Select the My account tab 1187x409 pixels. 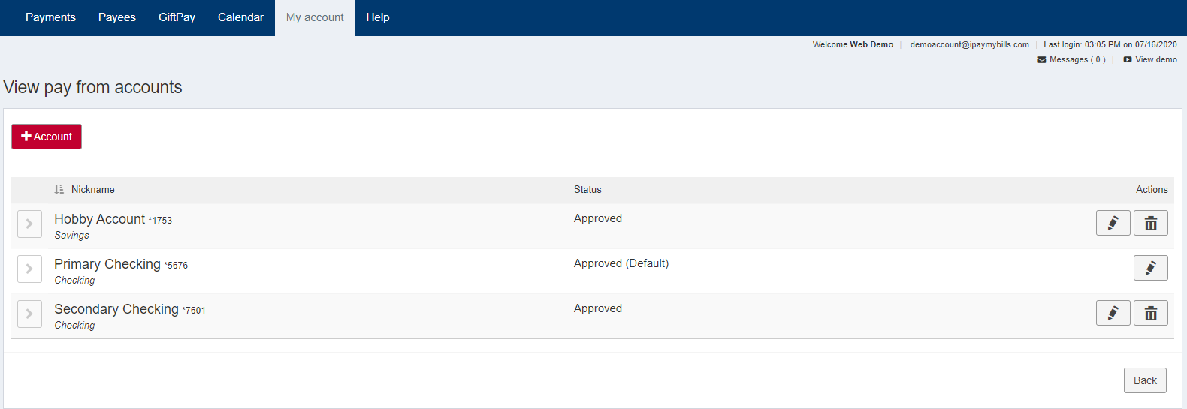pyautogui.click(x=315, y=17)
